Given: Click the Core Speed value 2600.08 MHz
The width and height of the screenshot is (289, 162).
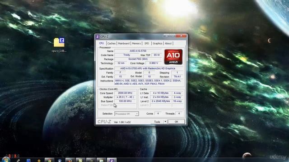Looking at the screenshot, I should (125, 93).
